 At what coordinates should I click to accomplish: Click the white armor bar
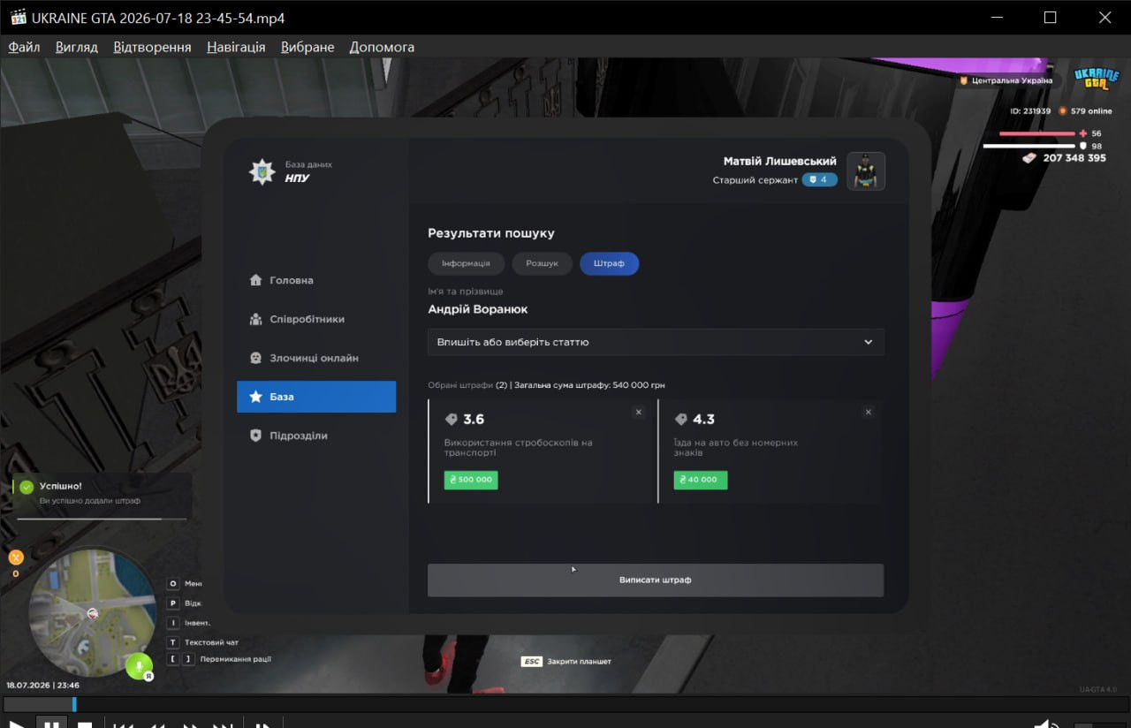click(1029, 146)
